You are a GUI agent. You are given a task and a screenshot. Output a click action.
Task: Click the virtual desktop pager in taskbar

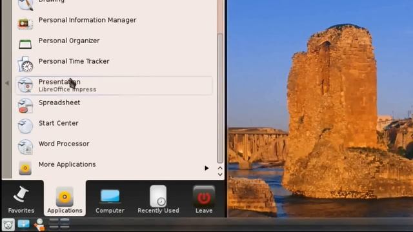(x=59, y=224)
